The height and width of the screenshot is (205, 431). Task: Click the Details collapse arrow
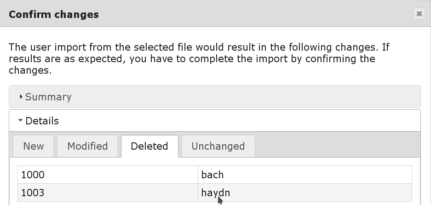pos(20,121)
